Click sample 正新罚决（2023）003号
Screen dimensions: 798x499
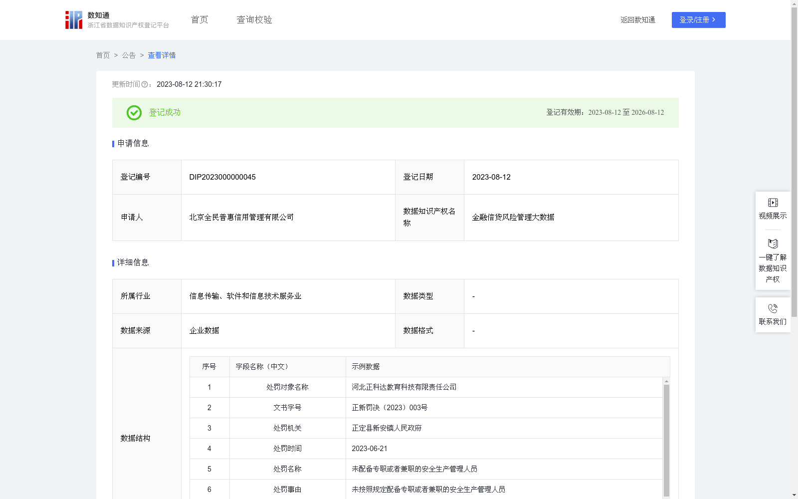pyautogui.click(x=390, y=408)
